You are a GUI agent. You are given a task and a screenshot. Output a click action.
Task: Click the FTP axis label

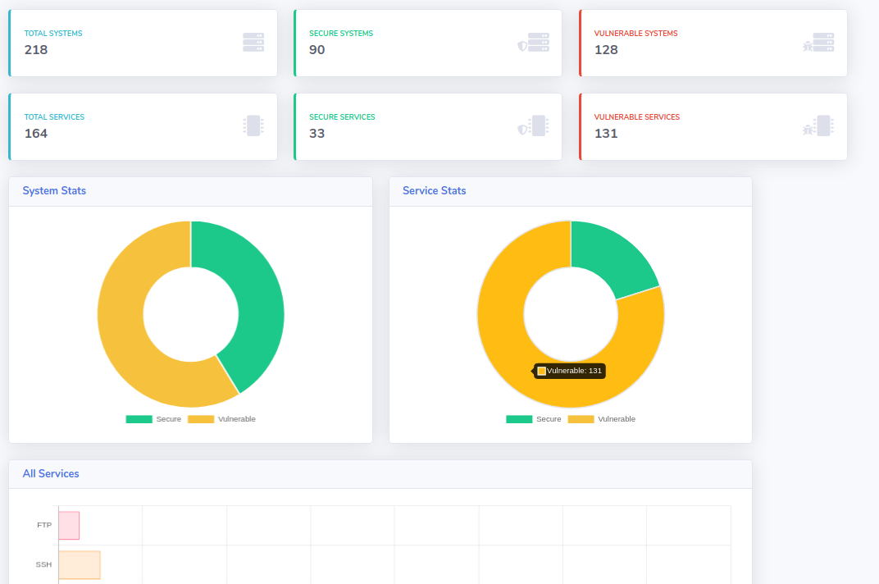tap(44, 525)
